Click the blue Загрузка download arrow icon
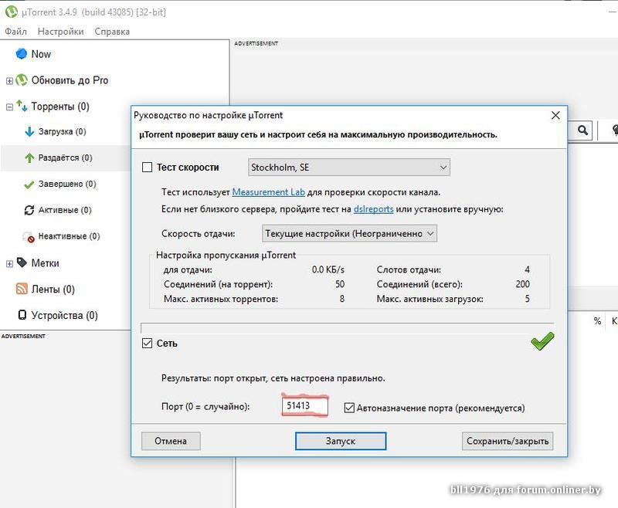The height and width of the screenshot is (508, 618). click(x=29, y=131)
